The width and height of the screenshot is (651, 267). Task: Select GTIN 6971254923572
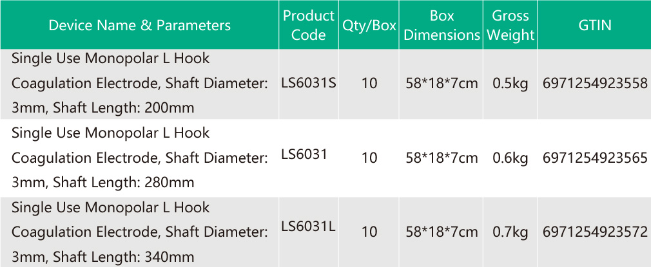click(595, 232)
